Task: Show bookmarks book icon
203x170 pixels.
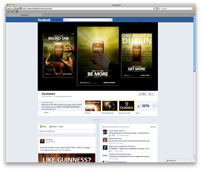Action: (x=13, y=12)
